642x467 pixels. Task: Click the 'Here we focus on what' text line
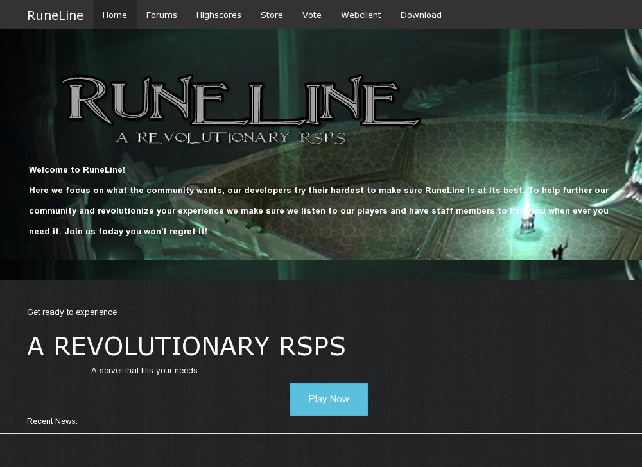(x=319, y=190)
